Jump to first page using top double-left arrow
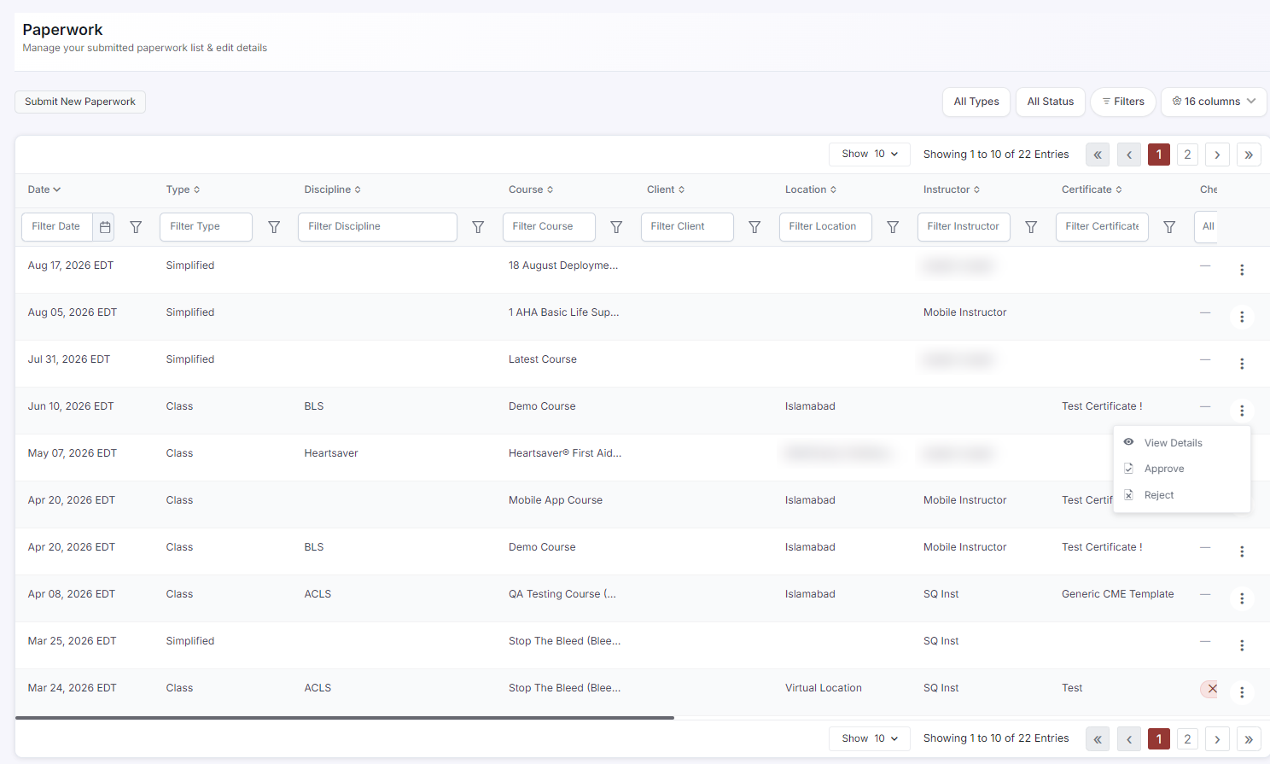This screenshot has height=764, width=1270. 1098,155
